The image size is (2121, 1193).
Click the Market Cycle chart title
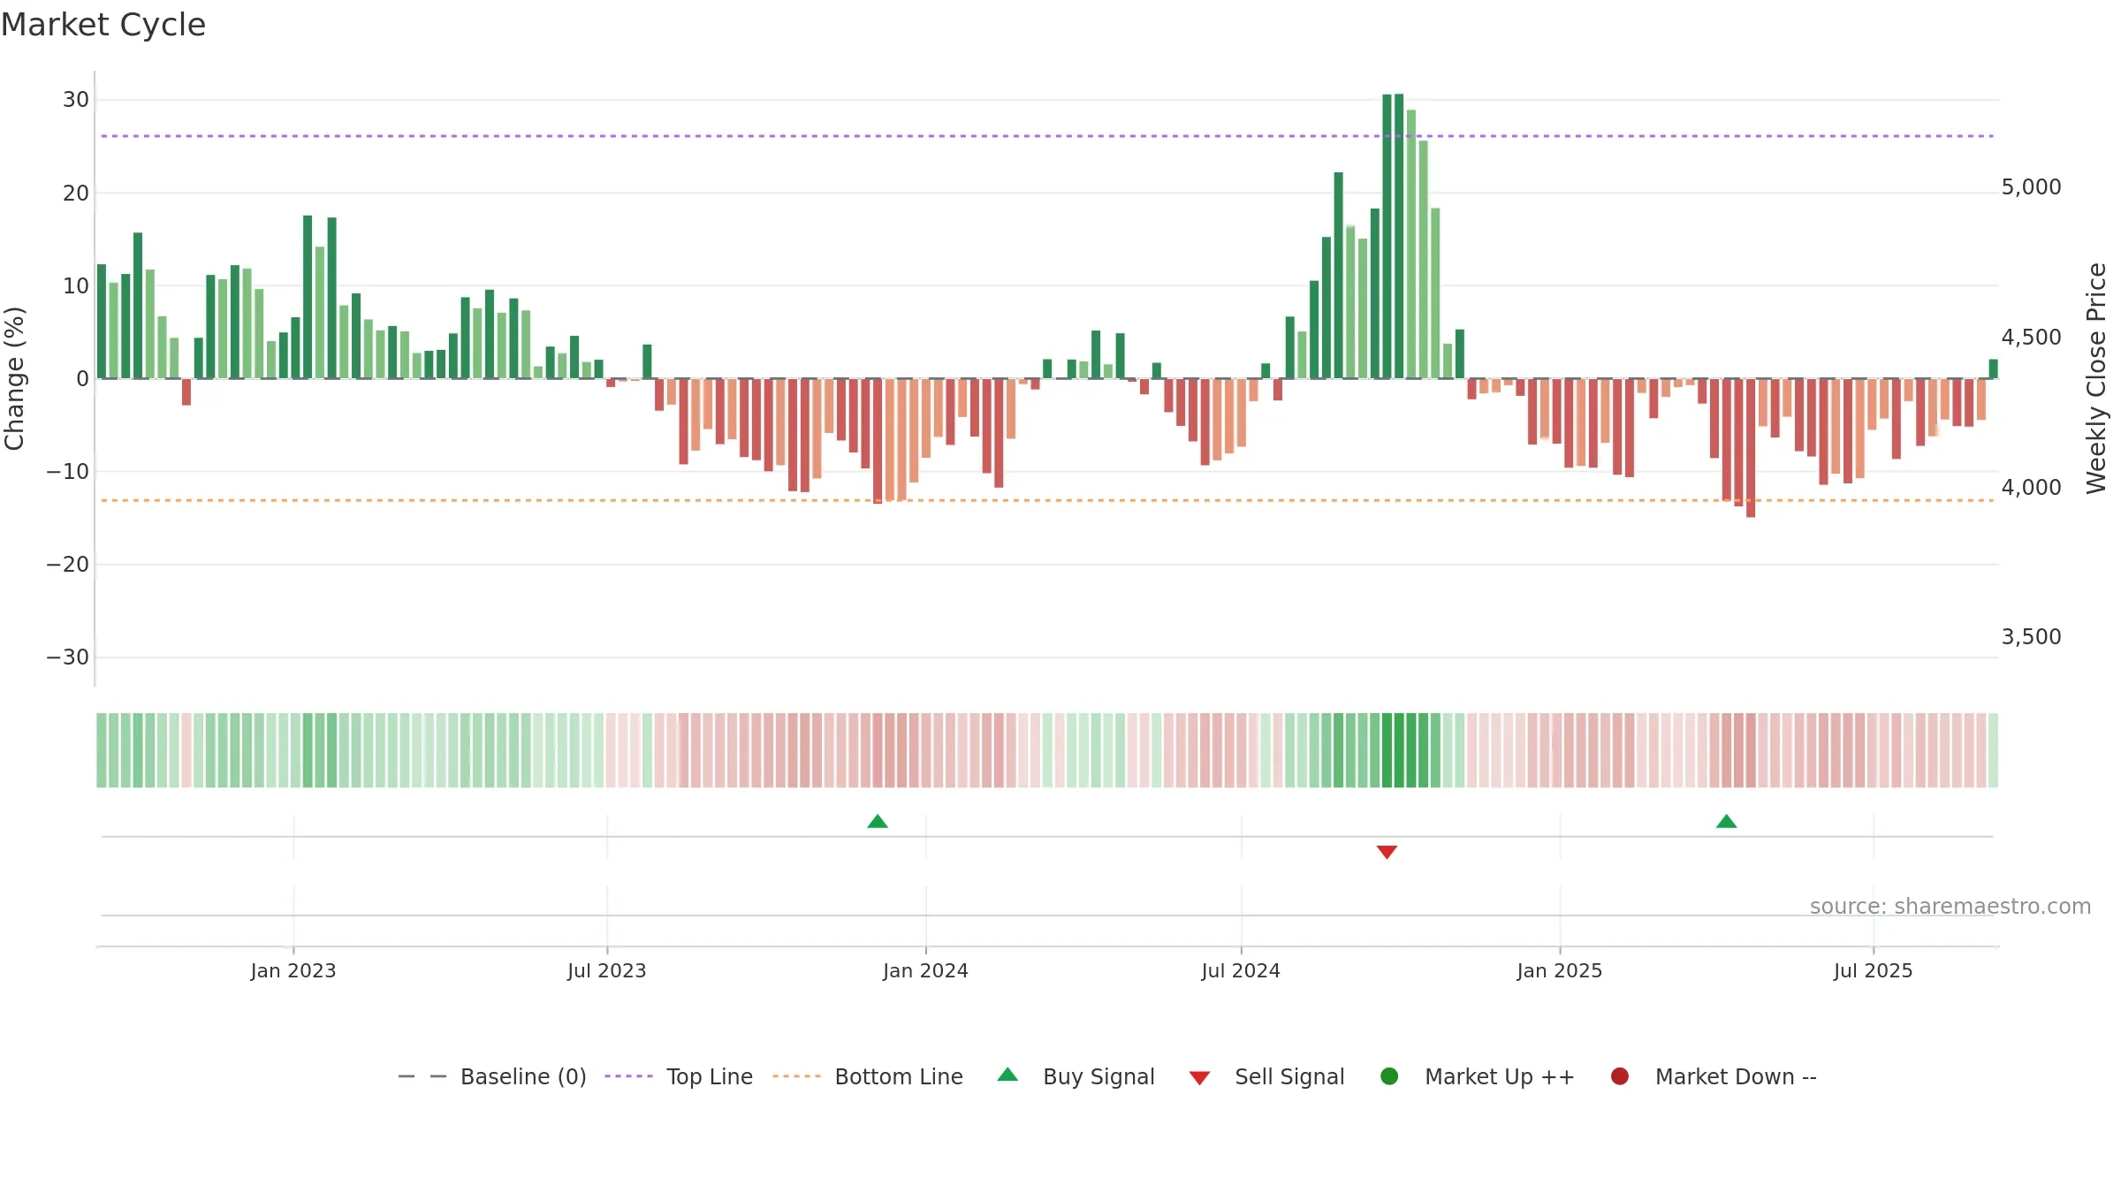pyautogui.click(x=103, y=25)
